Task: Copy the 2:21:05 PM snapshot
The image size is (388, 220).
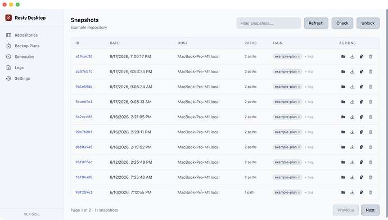Action: [362, 117]
